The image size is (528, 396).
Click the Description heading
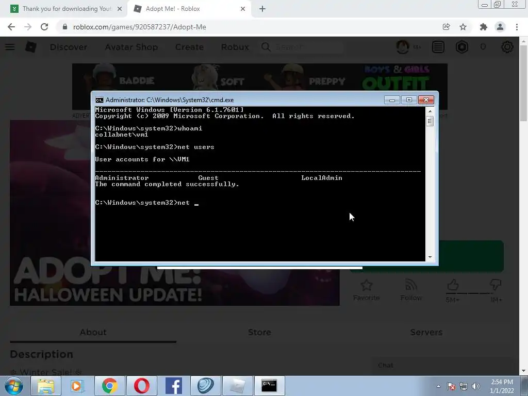click(41, 354)
